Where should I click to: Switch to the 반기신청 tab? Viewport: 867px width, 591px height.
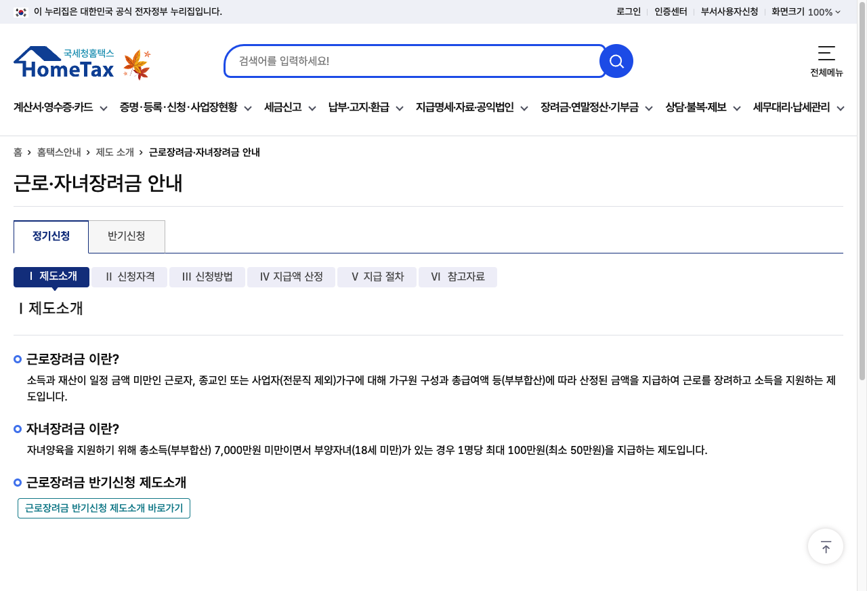tap(127, 237)
